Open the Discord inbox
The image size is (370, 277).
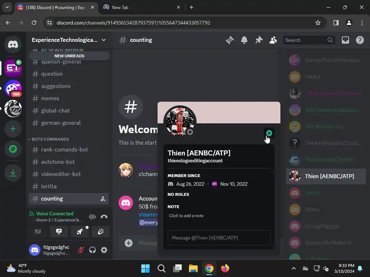345,40
